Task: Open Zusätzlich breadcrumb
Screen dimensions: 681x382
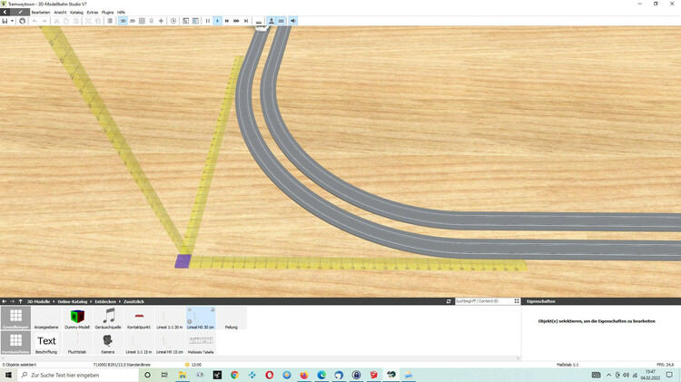Action: click(133, 301)
